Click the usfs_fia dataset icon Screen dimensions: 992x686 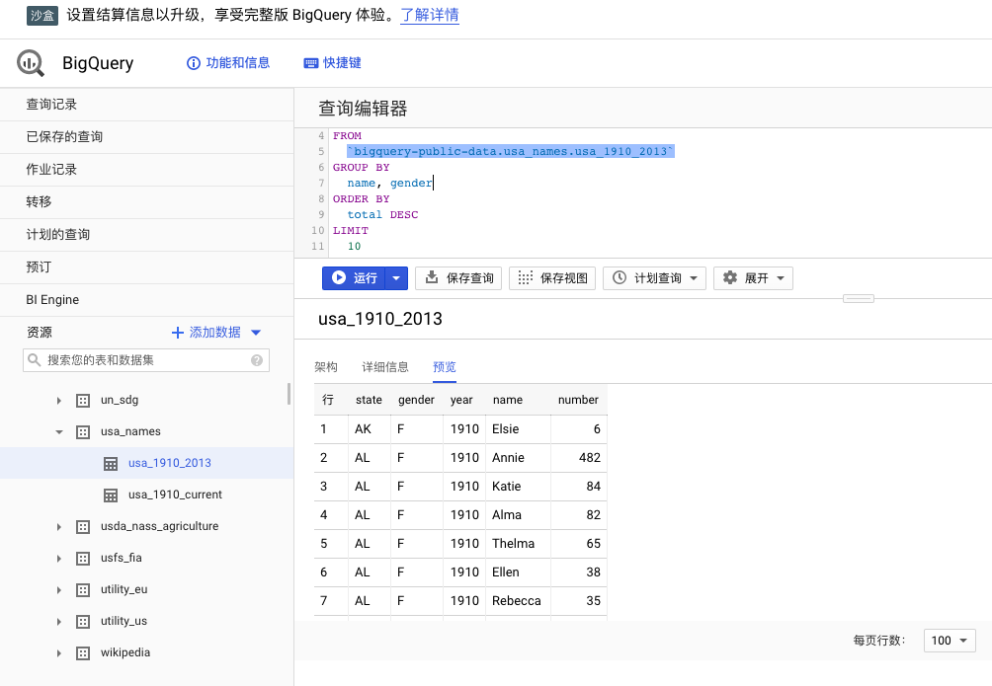83,559
